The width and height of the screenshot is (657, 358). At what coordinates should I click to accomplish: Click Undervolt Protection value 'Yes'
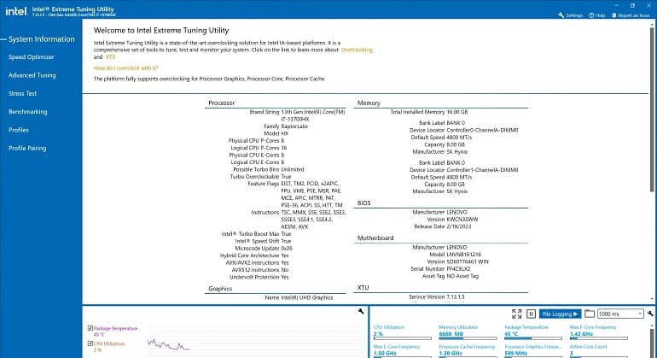(x=285, y=277)
